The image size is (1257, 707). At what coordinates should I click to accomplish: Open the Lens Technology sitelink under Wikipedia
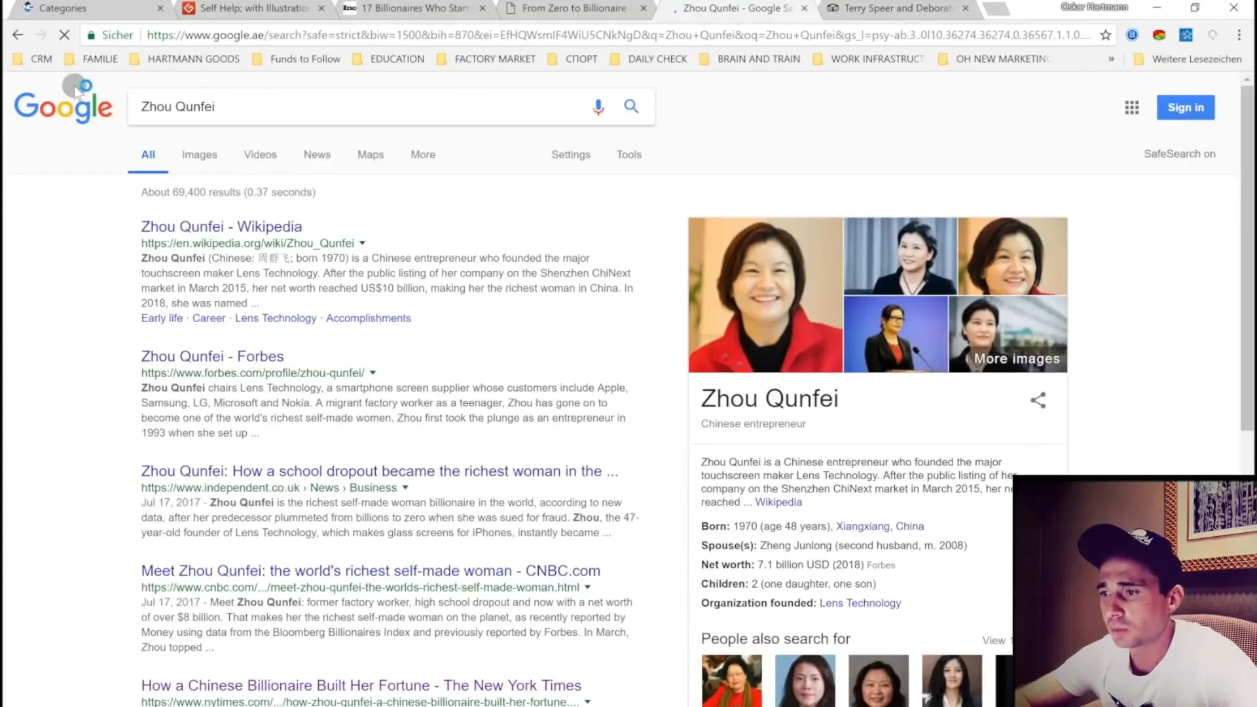coord(276,318)
